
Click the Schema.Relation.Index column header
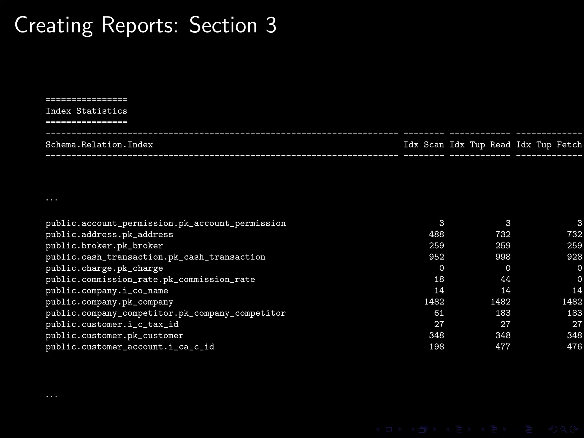[x=99, y=145]
